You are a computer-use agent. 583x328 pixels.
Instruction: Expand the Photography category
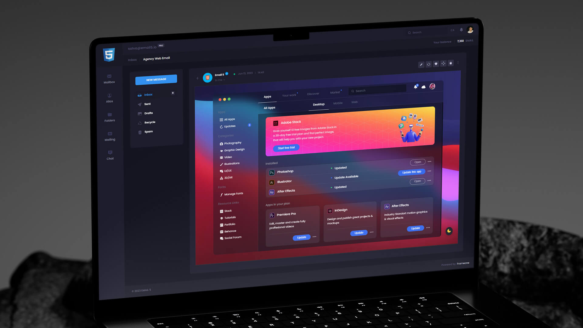233,143
